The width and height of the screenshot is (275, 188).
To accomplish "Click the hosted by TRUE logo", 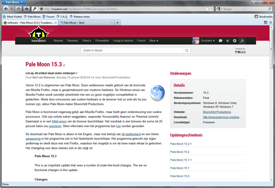I will coord(240,51).
